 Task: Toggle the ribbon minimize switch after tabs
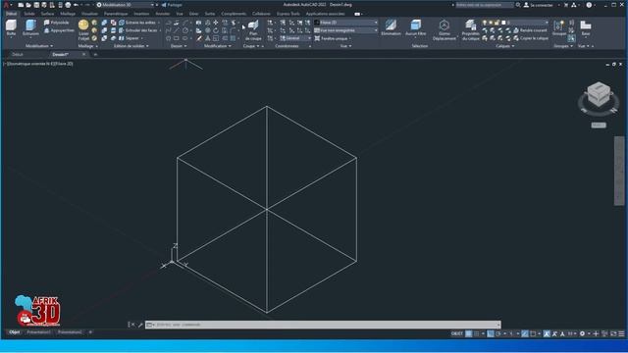[357, 14]
